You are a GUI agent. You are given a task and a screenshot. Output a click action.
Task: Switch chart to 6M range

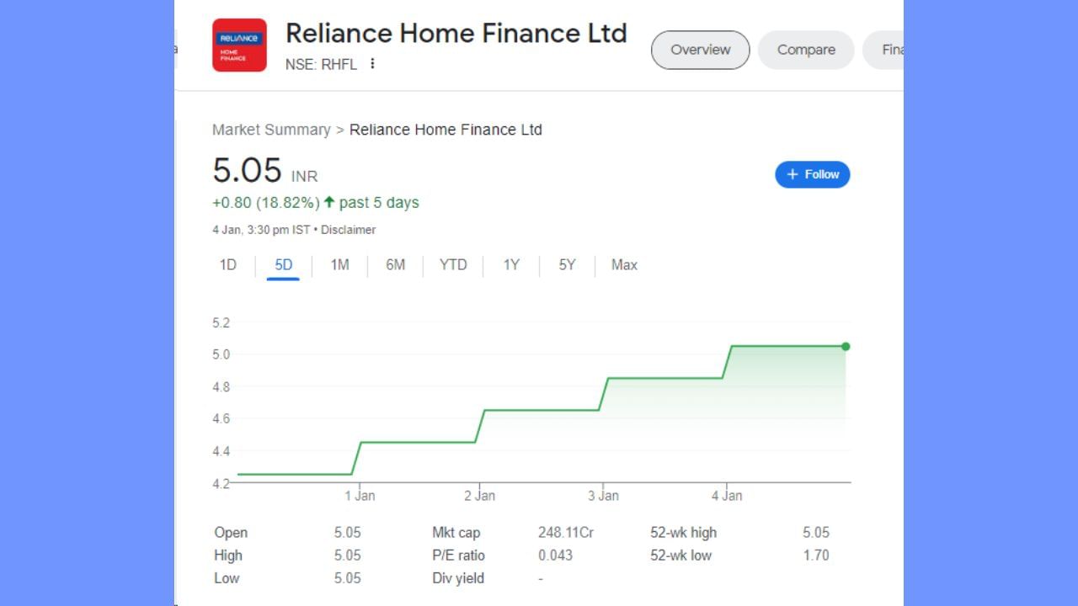coord(396,265)
